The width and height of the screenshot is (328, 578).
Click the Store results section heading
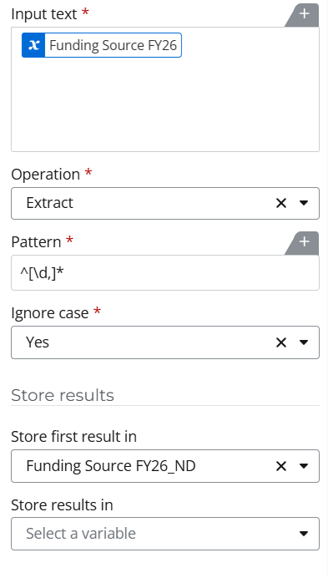(x=63, y=395)
